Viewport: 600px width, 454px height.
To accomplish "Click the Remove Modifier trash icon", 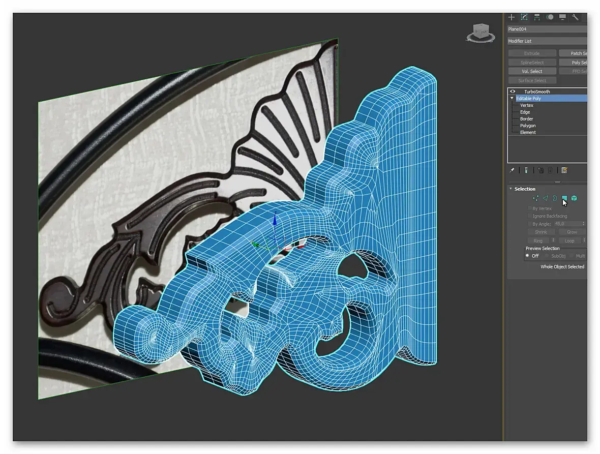I will tap(550, 170).
